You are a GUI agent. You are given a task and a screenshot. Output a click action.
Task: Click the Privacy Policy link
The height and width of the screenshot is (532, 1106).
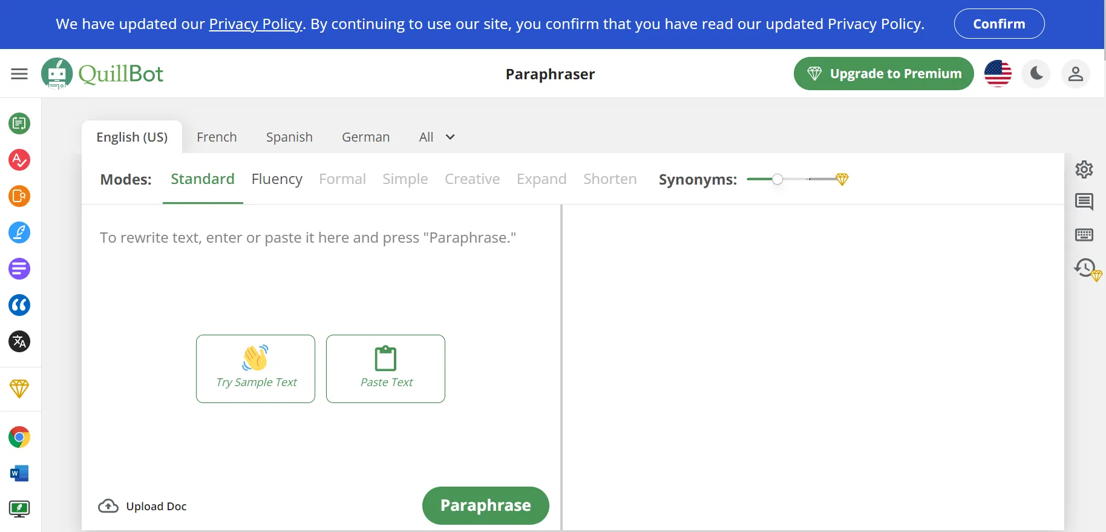tap(255, 24)
